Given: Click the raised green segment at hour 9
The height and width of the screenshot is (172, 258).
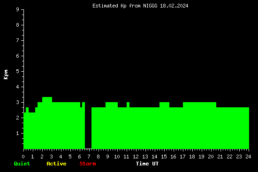Looking at the screenshot, I should tap(112, 105).
